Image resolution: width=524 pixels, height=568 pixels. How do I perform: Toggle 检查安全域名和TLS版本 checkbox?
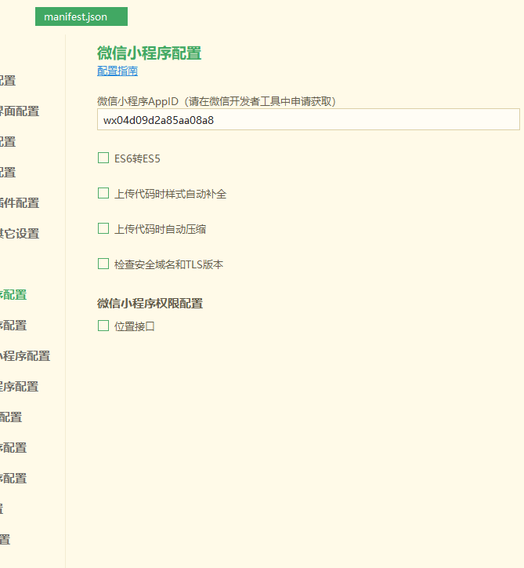[103, 264]
